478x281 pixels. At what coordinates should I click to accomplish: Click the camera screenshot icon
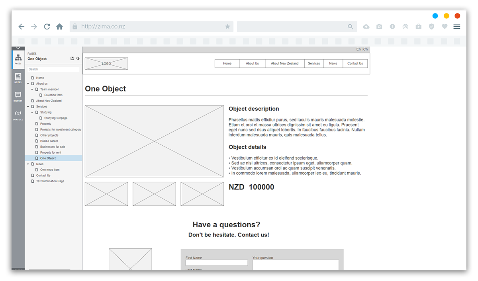379,27
